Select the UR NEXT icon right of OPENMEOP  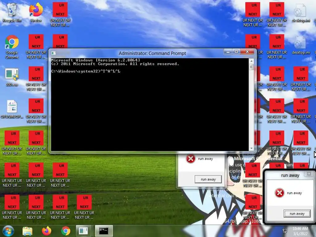click(x=36, y=111)
